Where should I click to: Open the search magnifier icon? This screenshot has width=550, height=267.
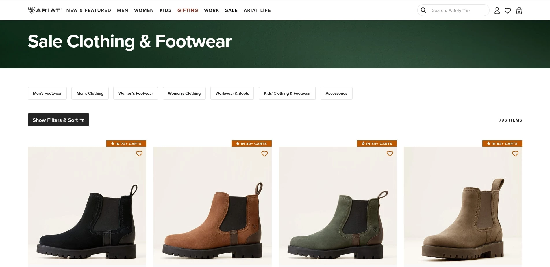(423, 10)
